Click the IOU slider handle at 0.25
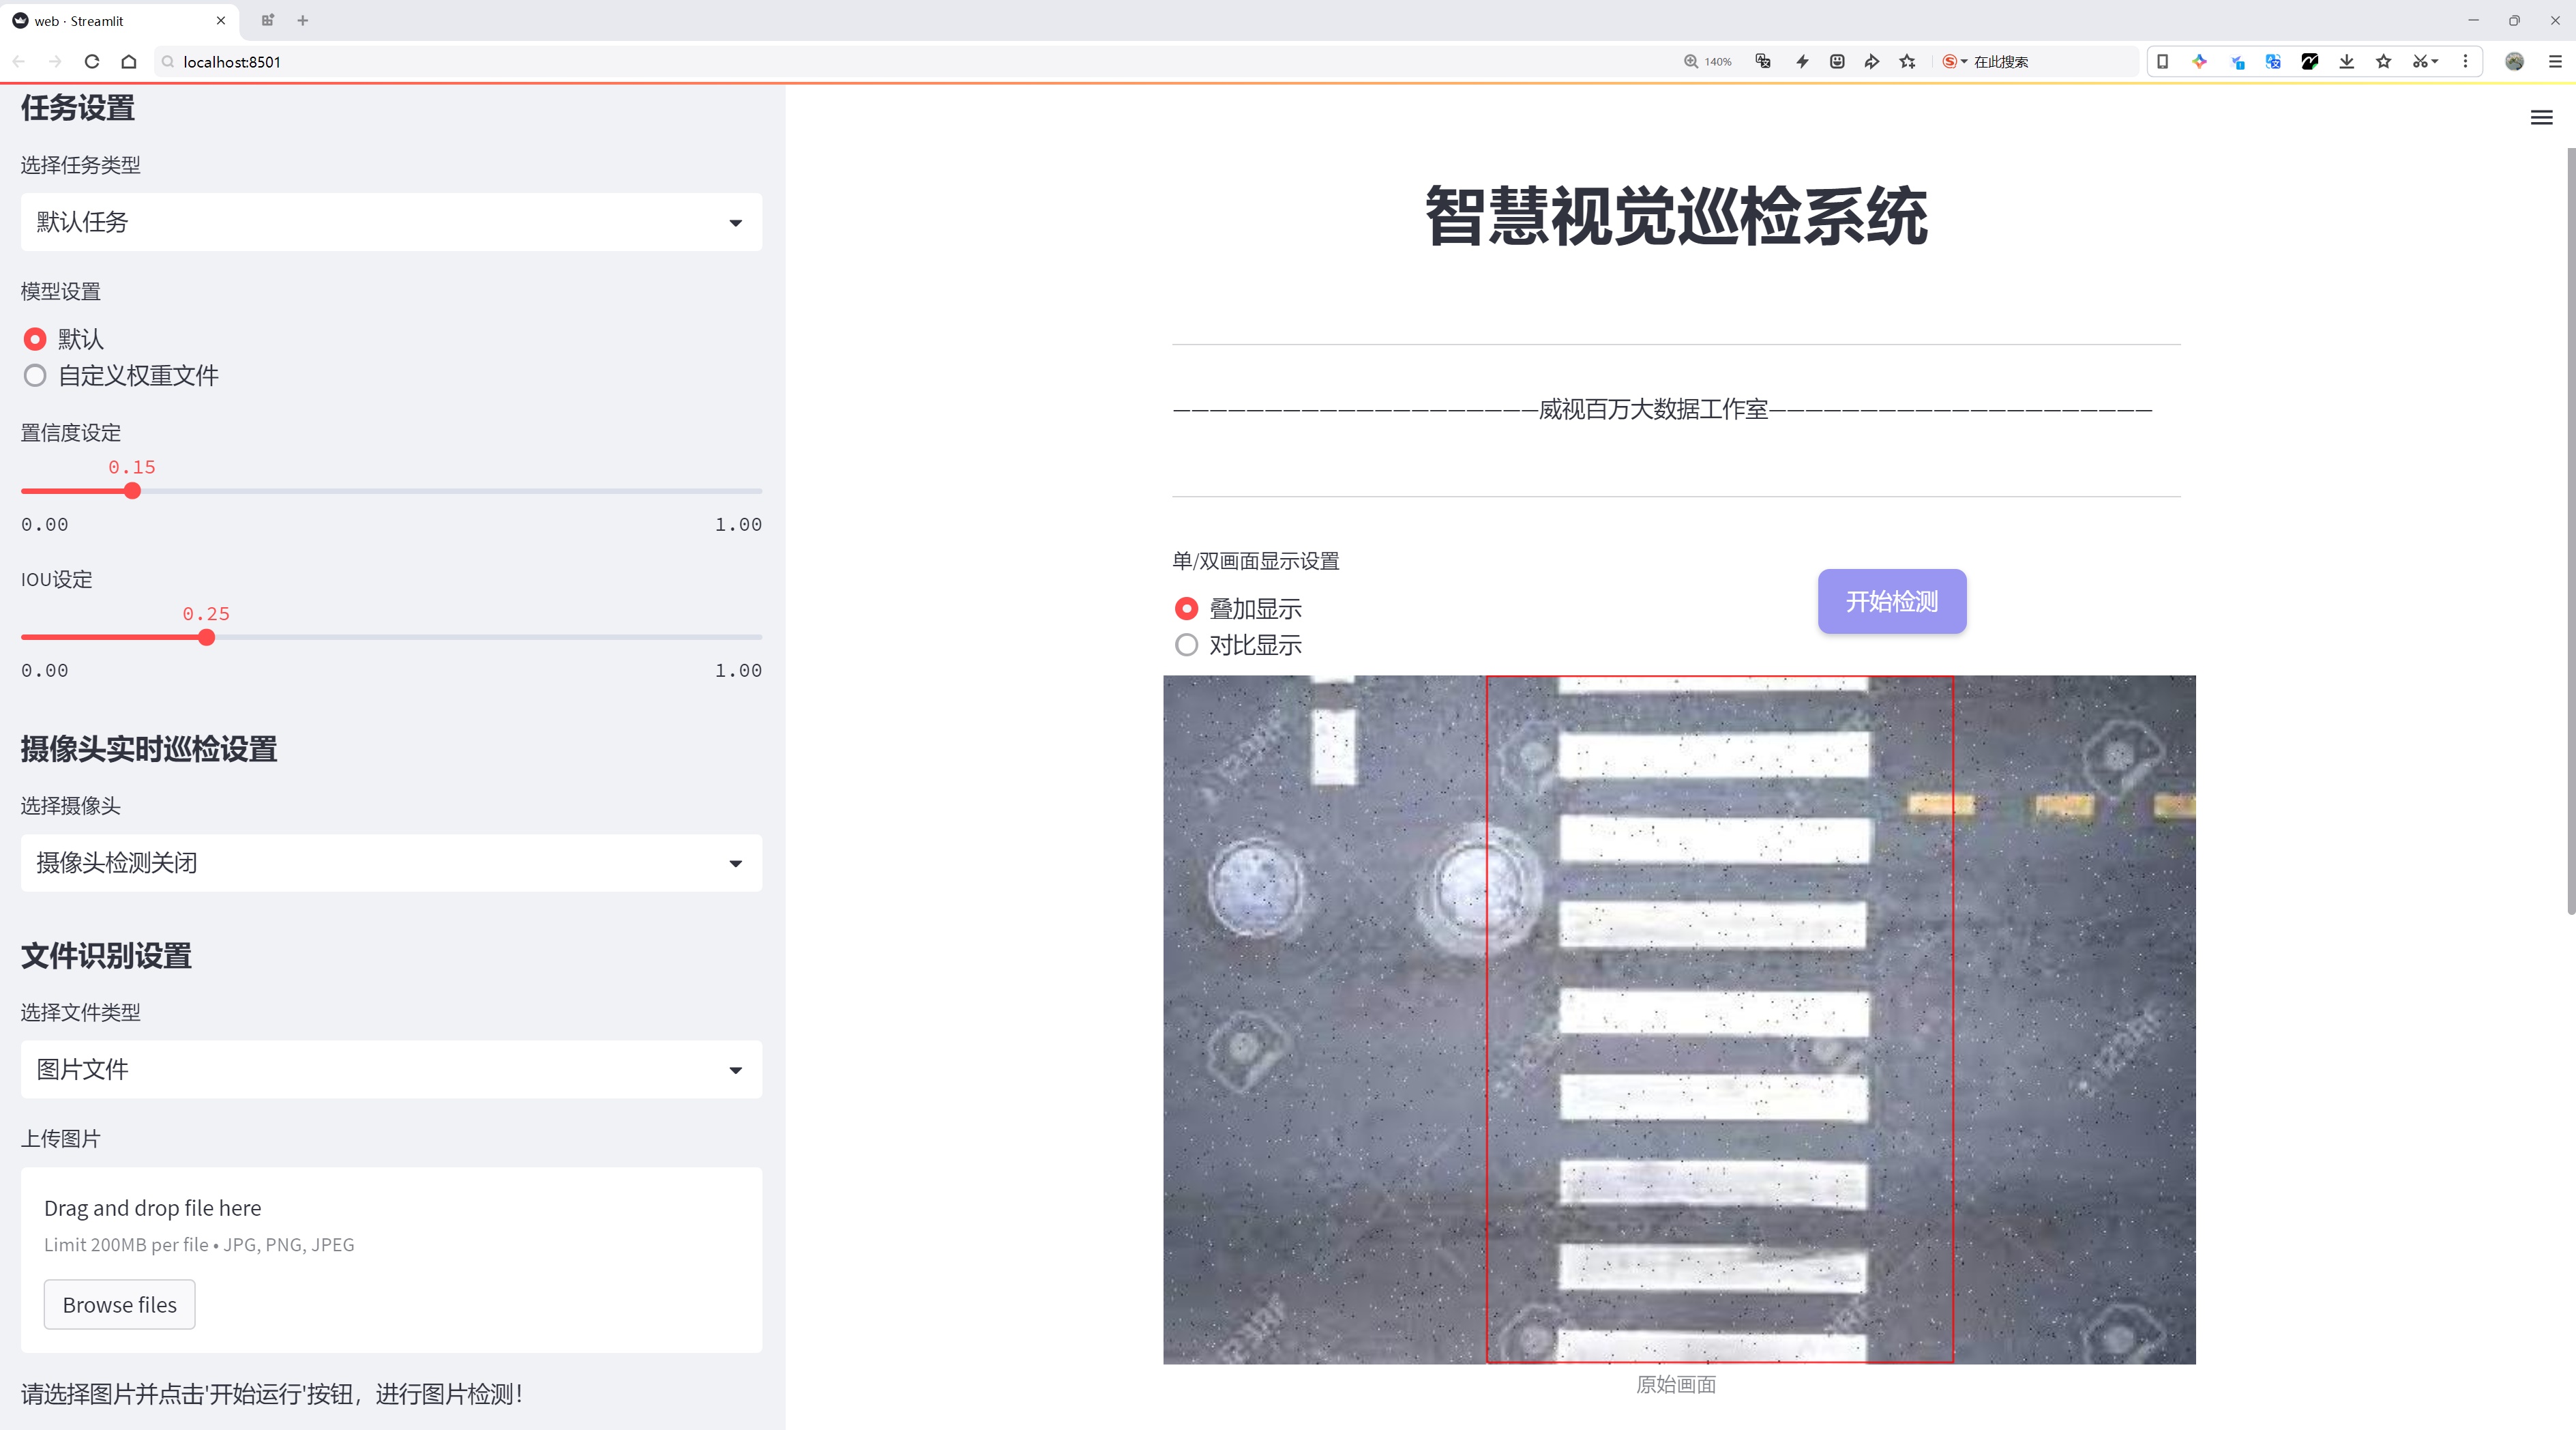 pos(206,637)
